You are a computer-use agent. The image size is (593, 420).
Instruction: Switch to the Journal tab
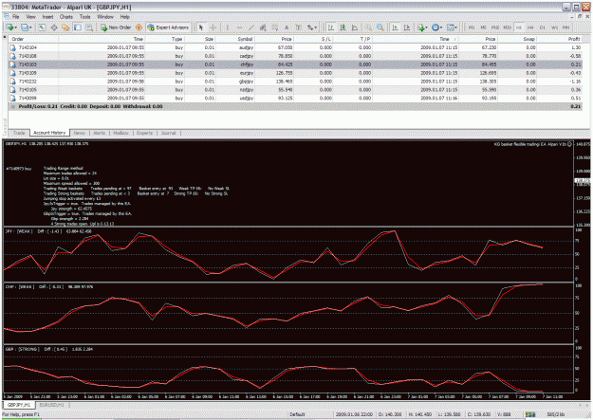pyautogui.click(x=169, y=133)
